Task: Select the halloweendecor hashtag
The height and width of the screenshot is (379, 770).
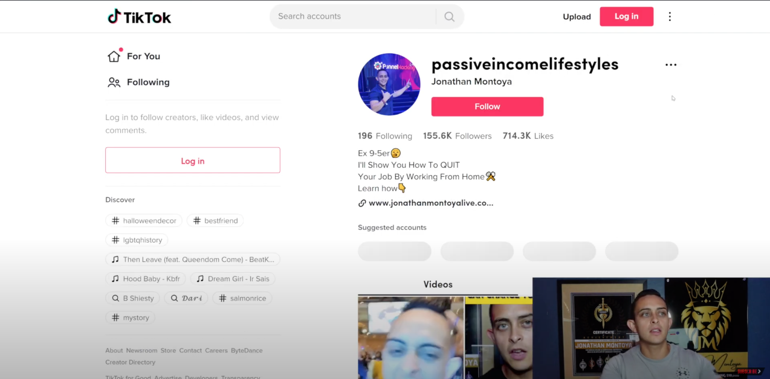Action: (x=144, y=221)
